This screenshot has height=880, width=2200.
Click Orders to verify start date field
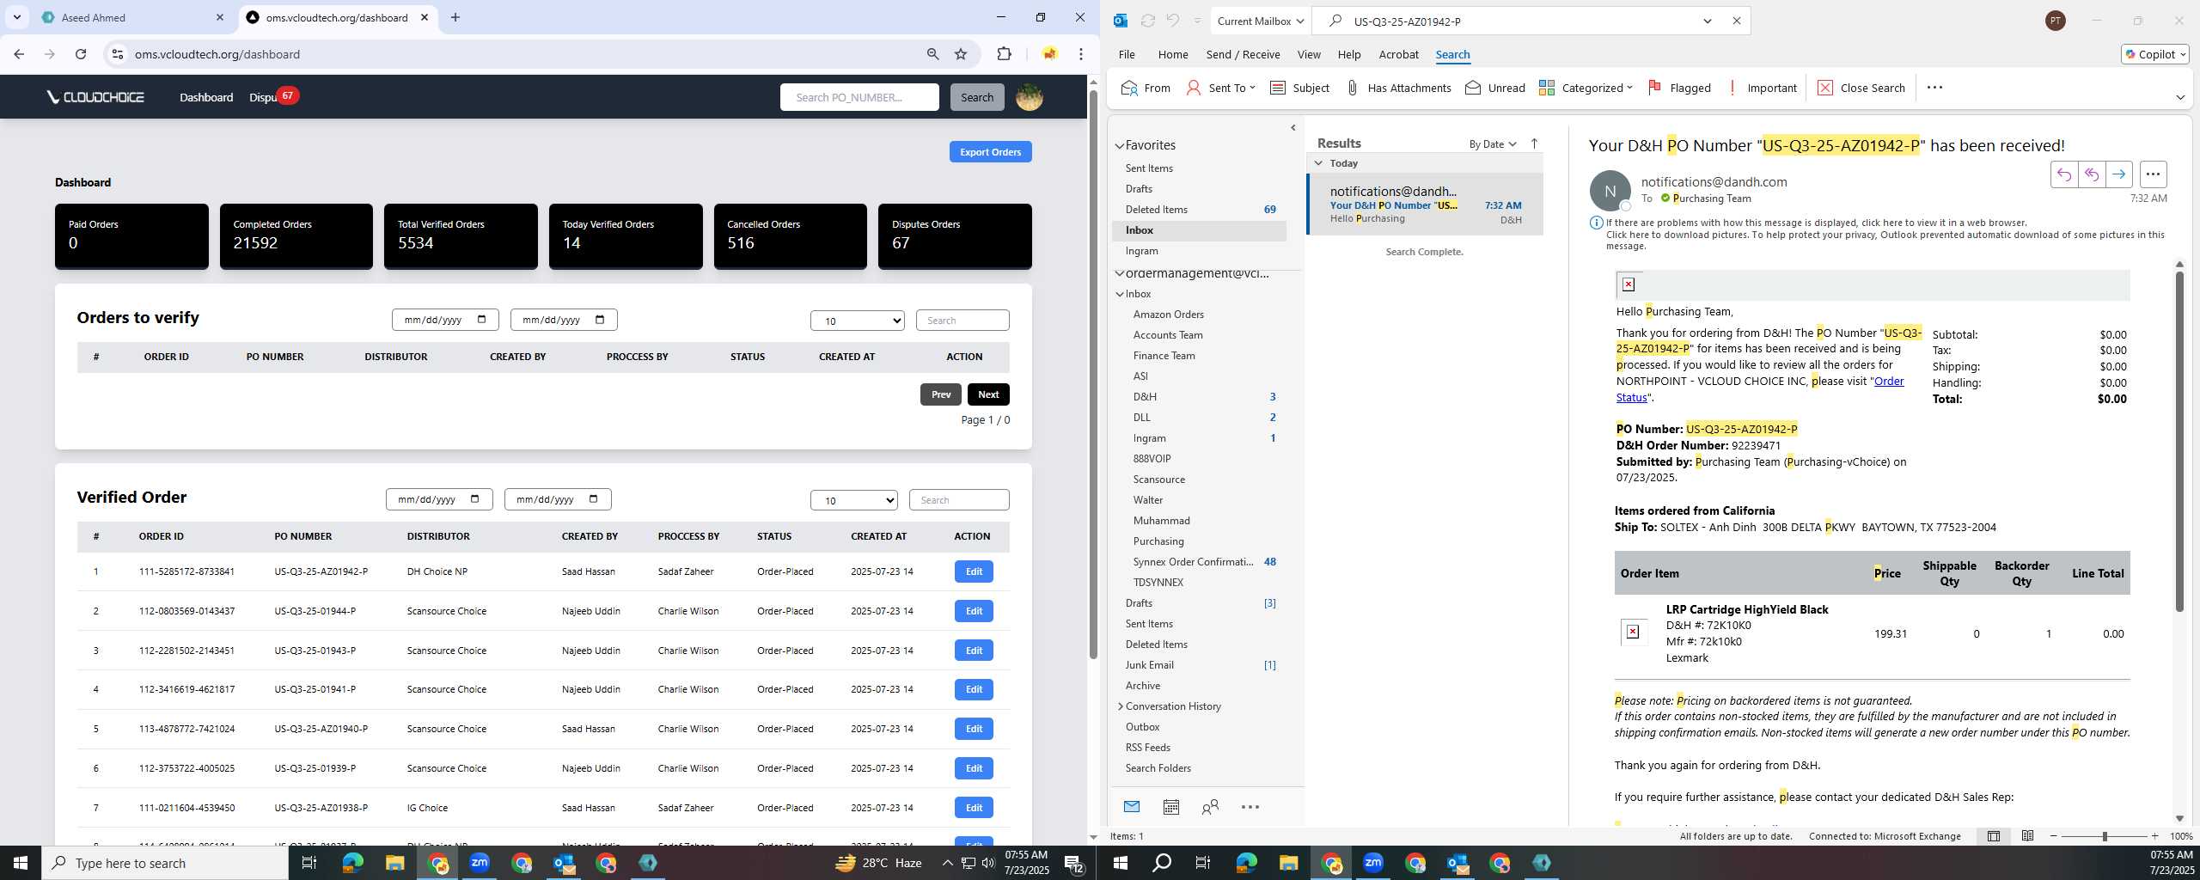click(x=444, y=320)
